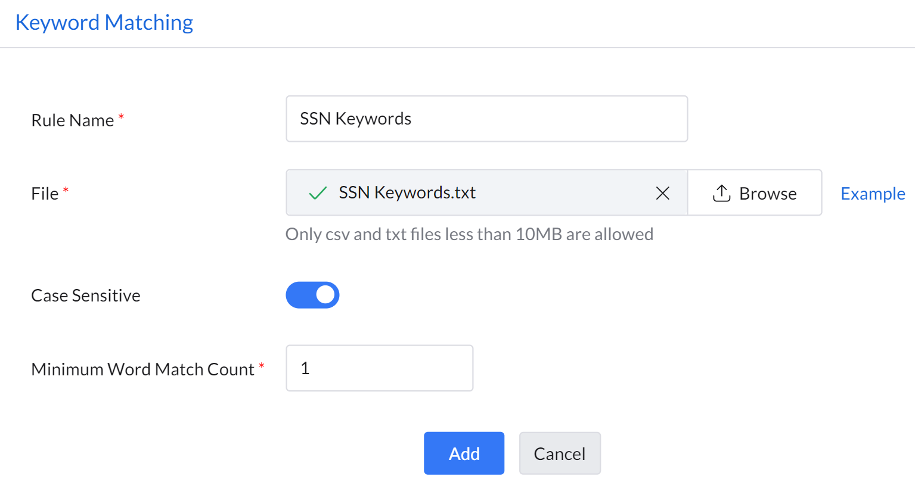Select the SSN Keywords.txt filename text

point(407,193)
